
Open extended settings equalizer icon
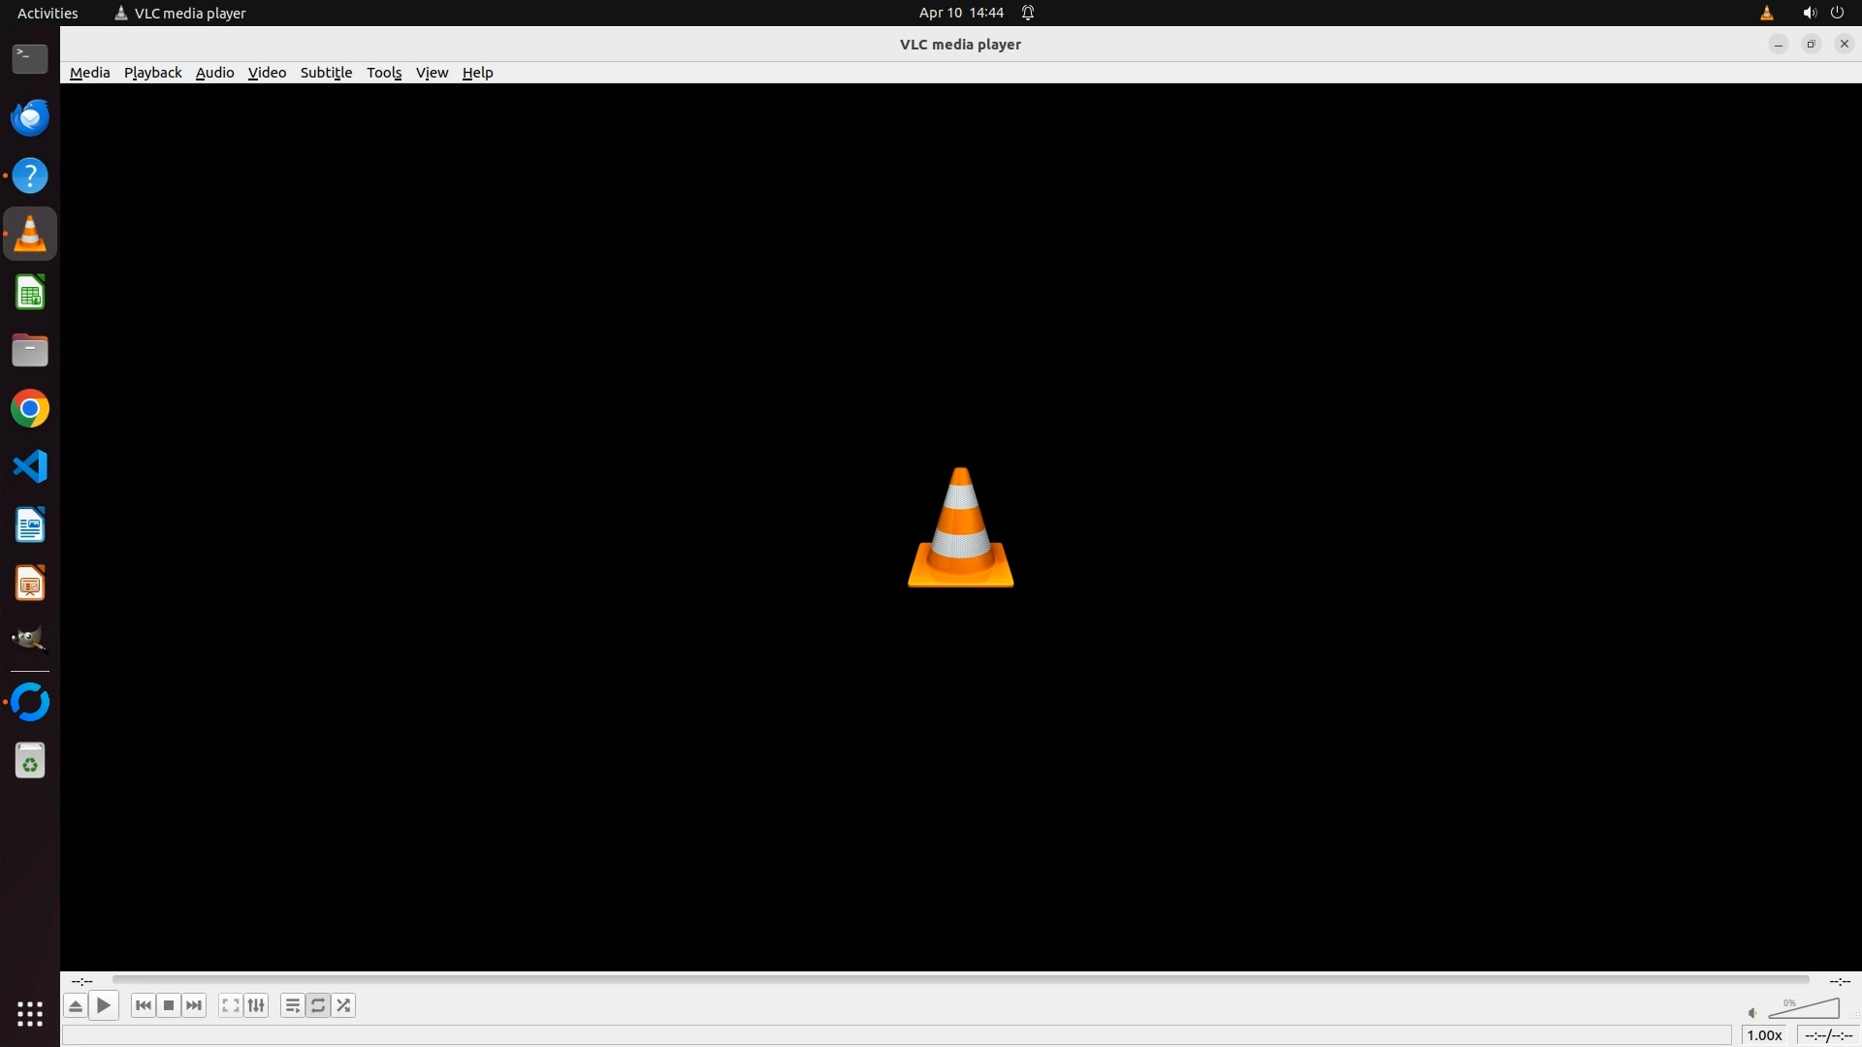[x=256, y=1005]
